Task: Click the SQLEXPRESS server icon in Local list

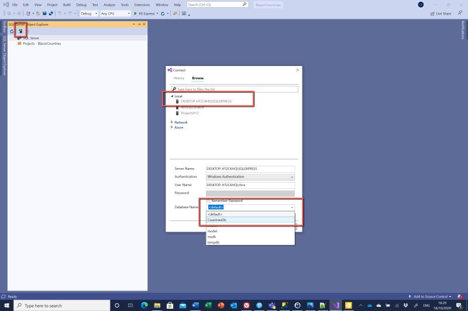Action: pos(177,101)
